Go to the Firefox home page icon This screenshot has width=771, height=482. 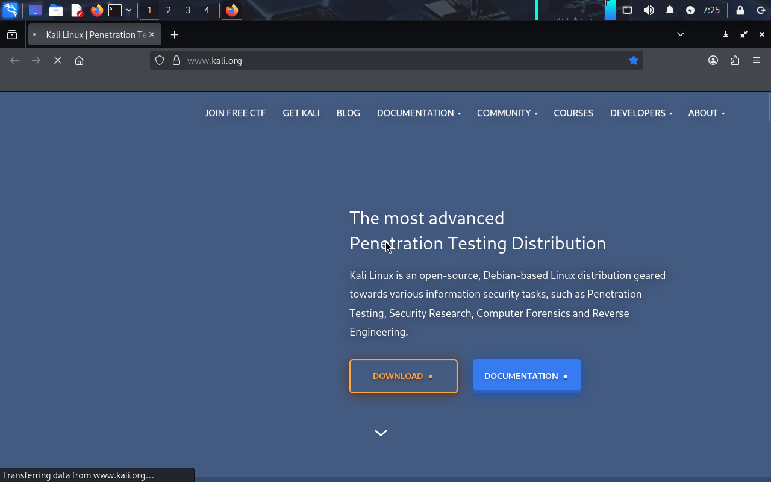click(x=79, y=60)
